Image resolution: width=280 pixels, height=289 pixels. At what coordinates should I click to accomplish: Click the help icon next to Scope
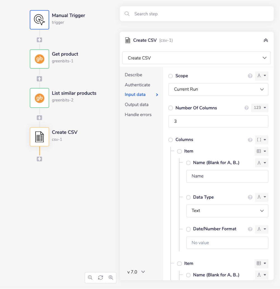pos(250,76)
